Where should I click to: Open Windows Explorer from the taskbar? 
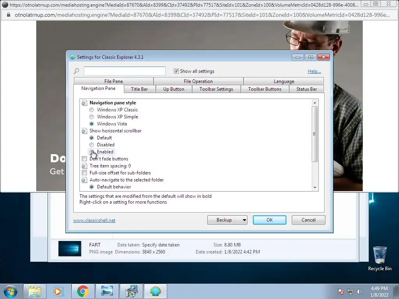click(35, 291)
